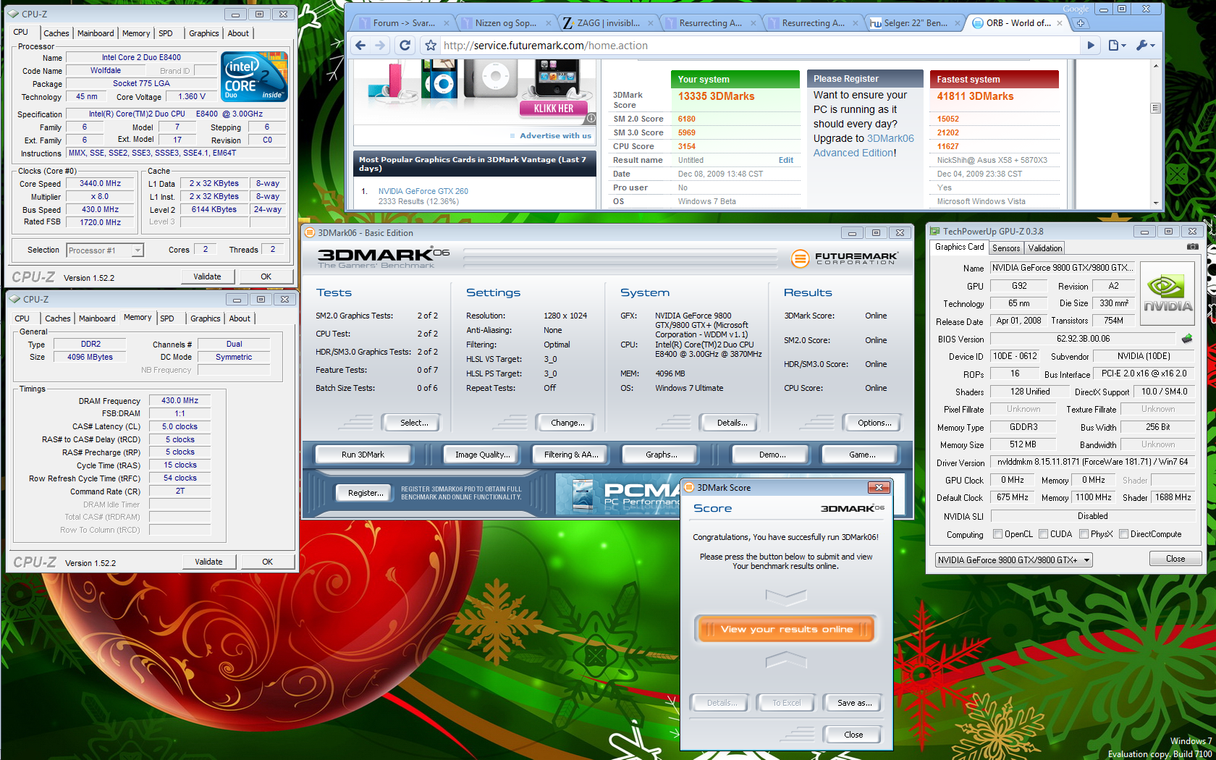Close GPU-Z with the Close button

[x=1175, y=559]
